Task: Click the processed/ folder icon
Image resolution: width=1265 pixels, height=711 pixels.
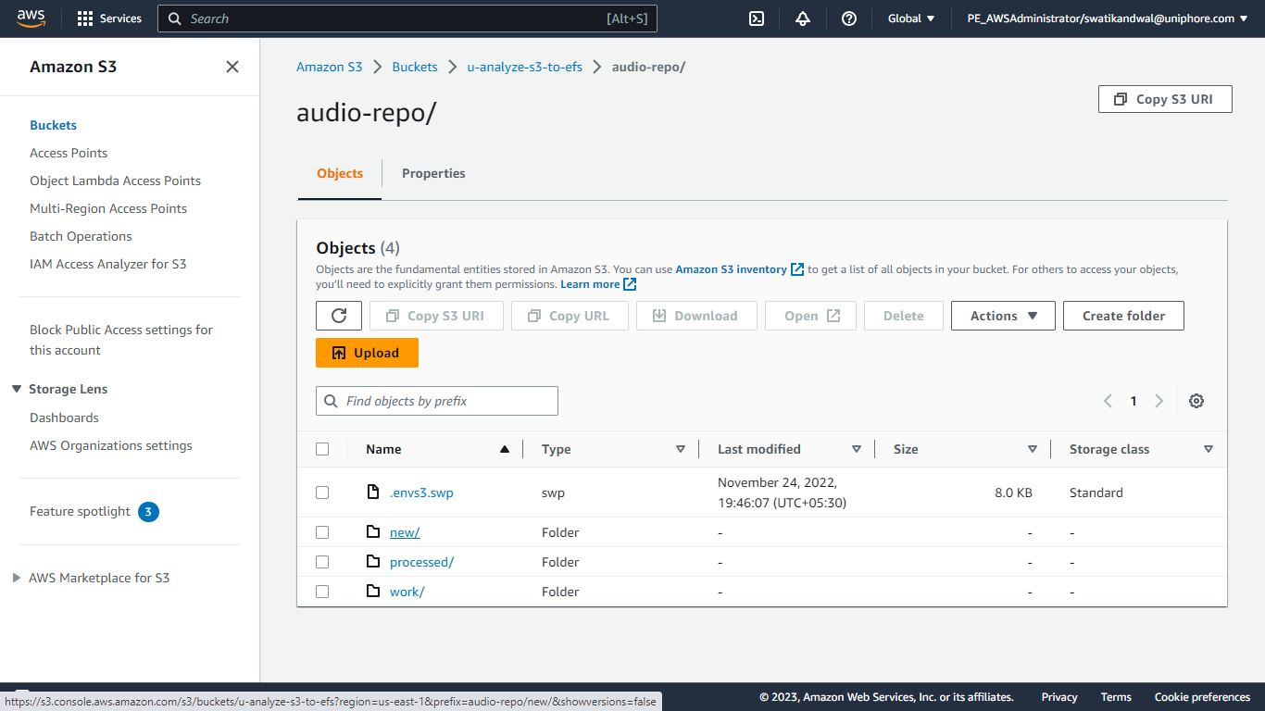Action: [373, 562]
